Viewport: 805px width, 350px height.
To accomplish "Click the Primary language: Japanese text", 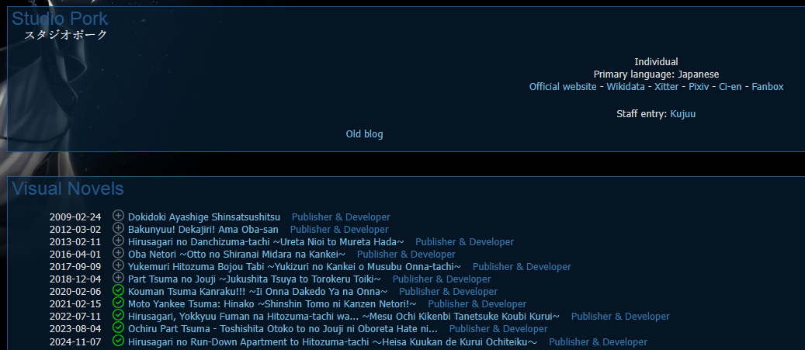I will point(656,75).
